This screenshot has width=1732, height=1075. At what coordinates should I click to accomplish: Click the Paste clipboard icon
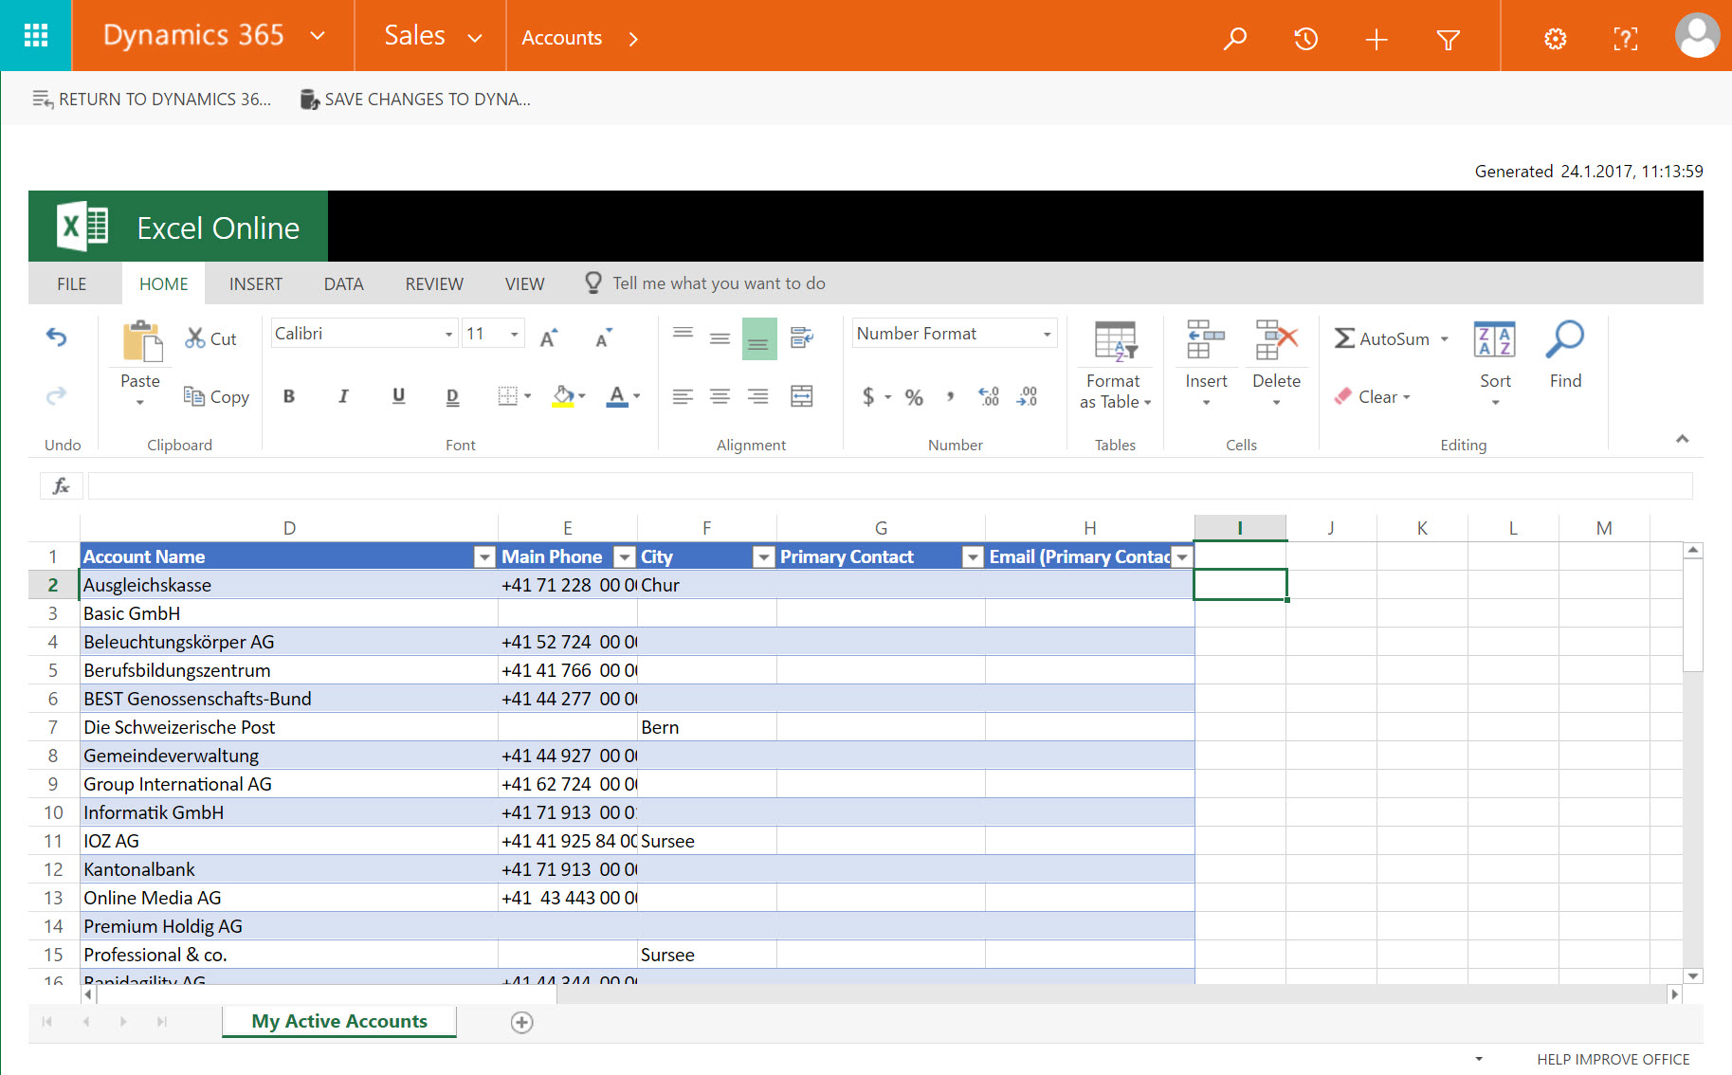pos(141,341)
